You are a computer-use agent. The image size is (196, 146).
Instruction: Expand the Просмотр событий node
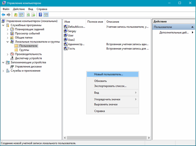8,34
